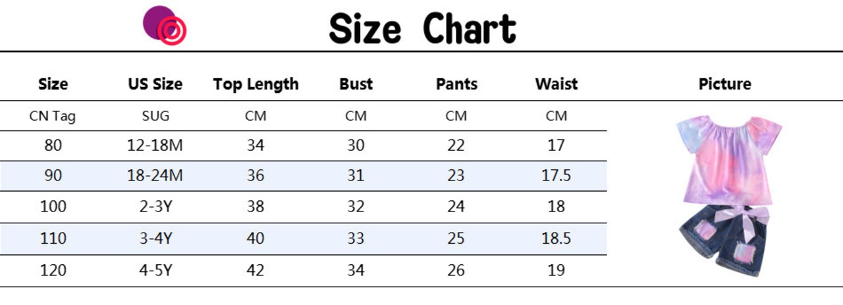Viewport: 843px width, 305px height.
Task: Click the SUG label under US Size
Action: pos(155,117)
